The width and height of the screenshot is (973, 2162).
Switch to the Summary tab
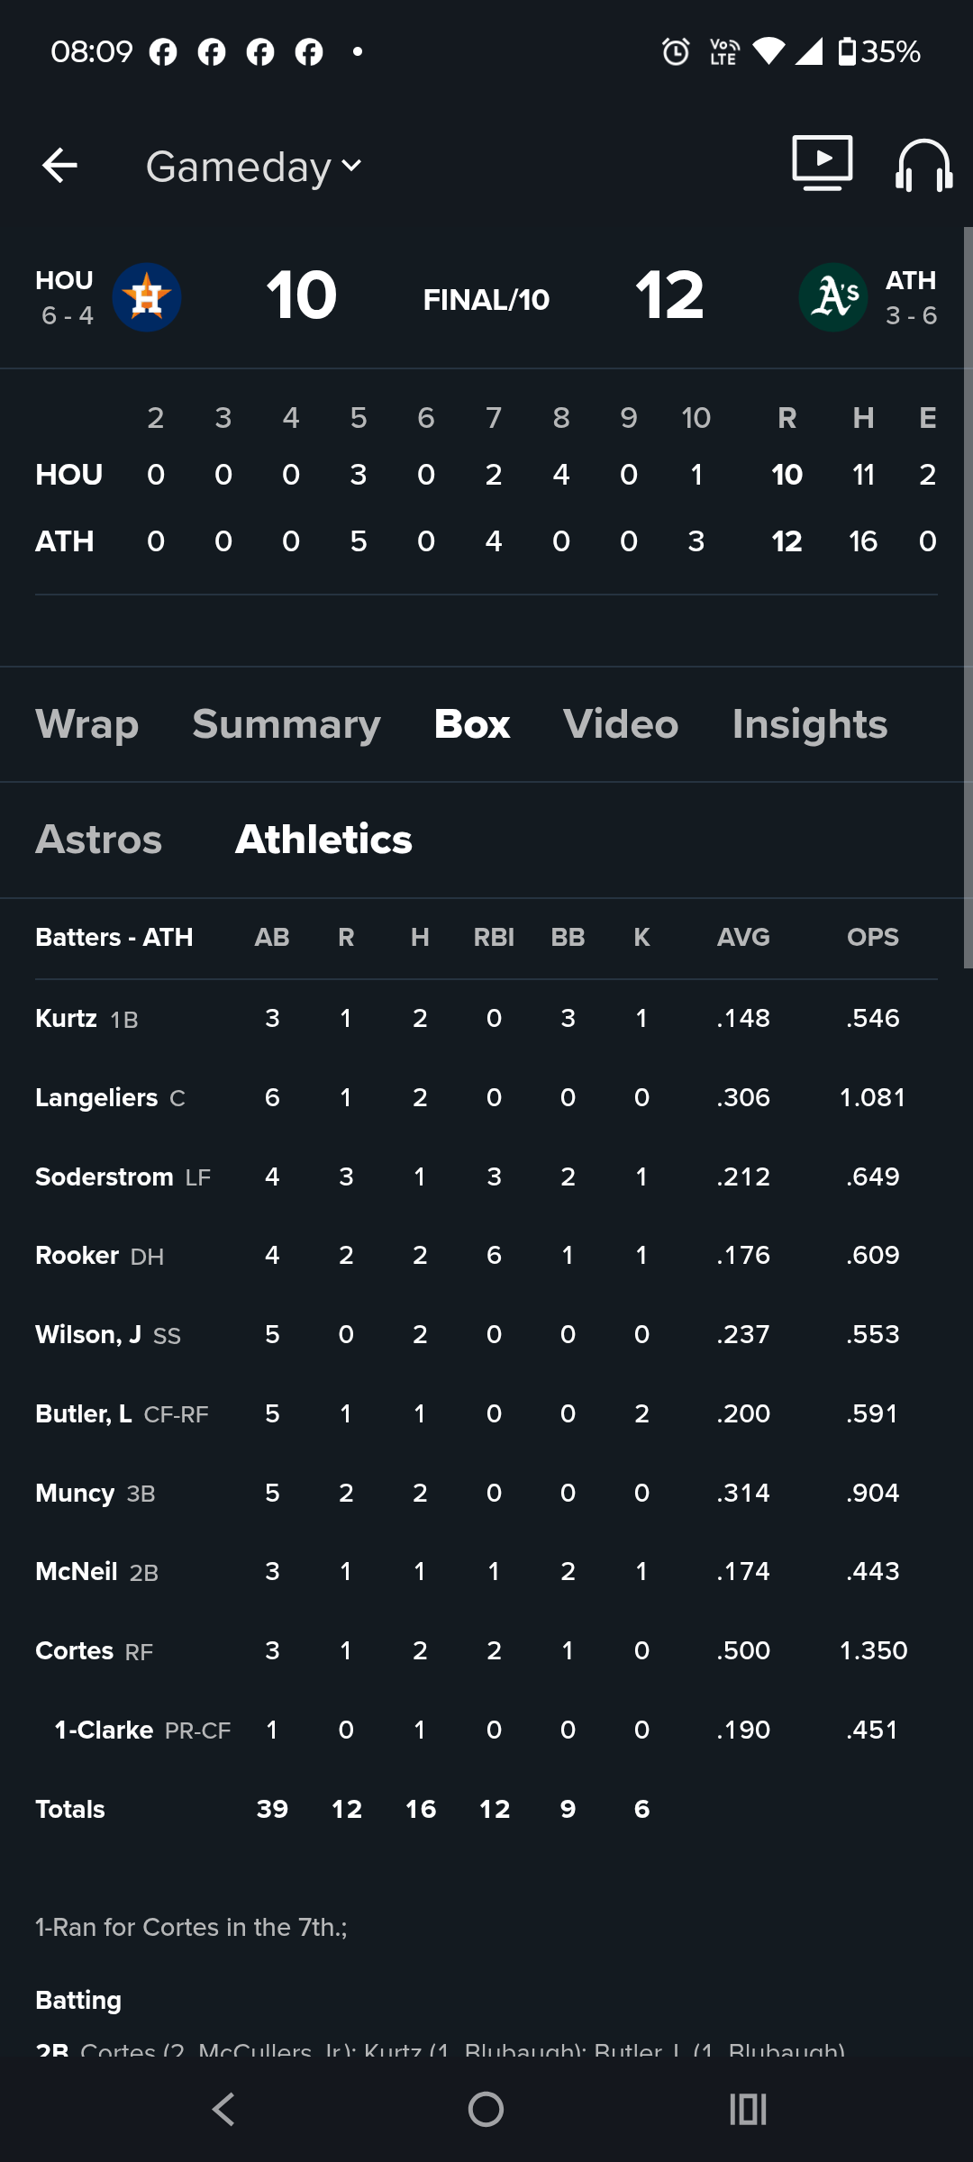coord(286,724)
